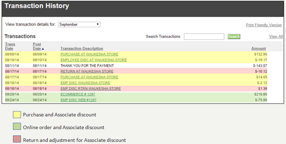Image resolution: width=286 pixels, height=144 pixels.
Task: Open the View All link
Action: [x=276, y=36]
